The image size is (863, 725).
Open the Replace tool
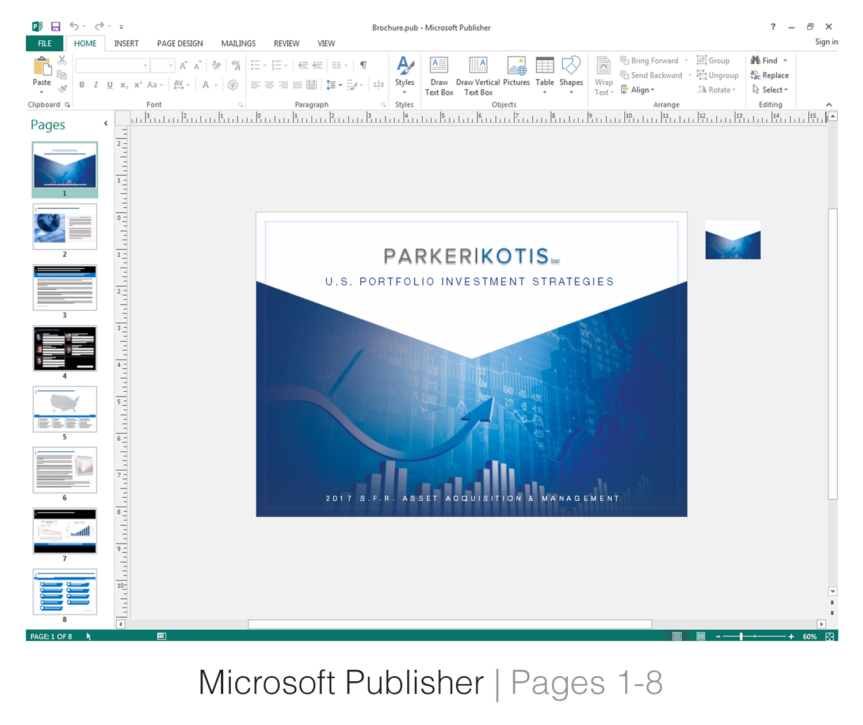point(771,75)
